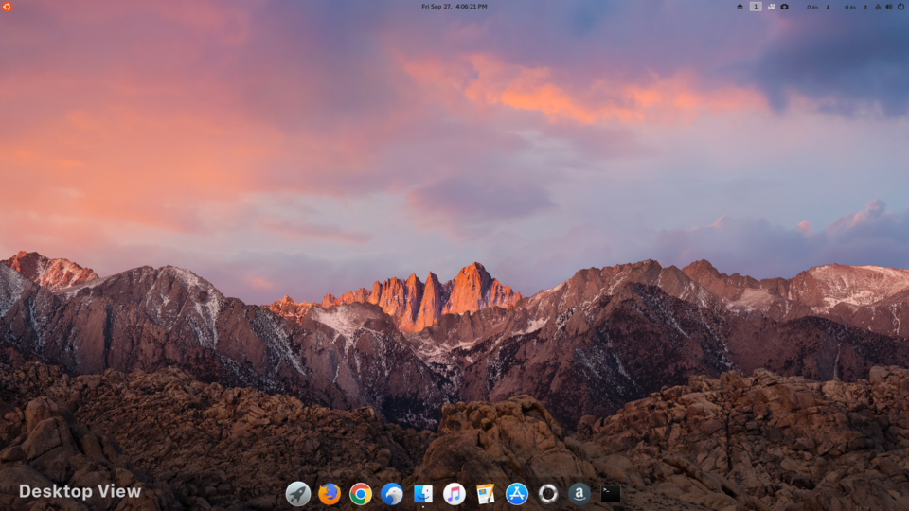The image size is (909, 511).
Task: Click the screen recorder video camera icon
Action: point(771,7)
